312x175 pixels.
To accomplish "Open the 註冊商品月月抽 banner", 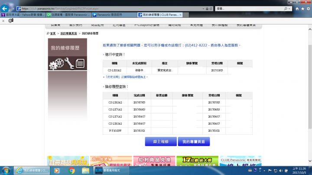I will click(68, 161).
